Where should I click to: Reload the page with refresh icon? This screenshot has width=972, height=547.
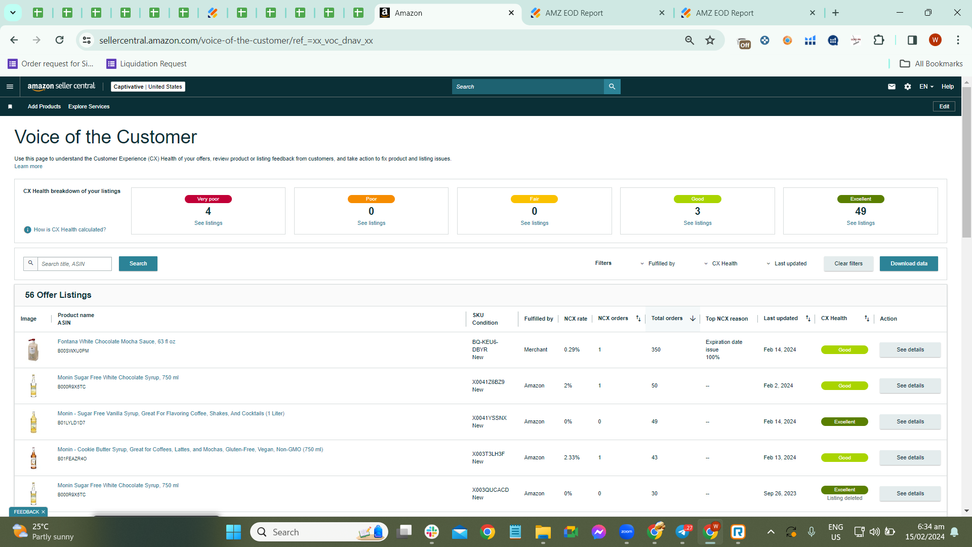pyautogui.click(x=59, y=40)
